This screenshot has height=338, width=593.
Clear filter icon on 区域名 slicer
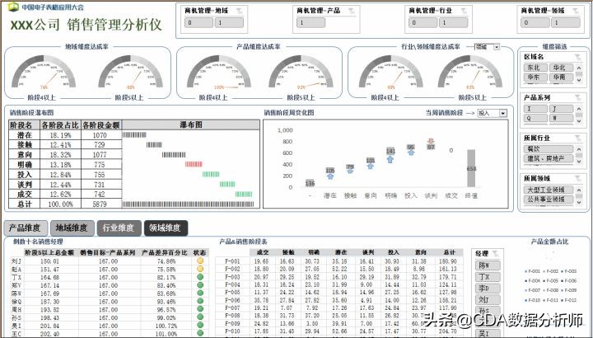[x=578, y=57]
